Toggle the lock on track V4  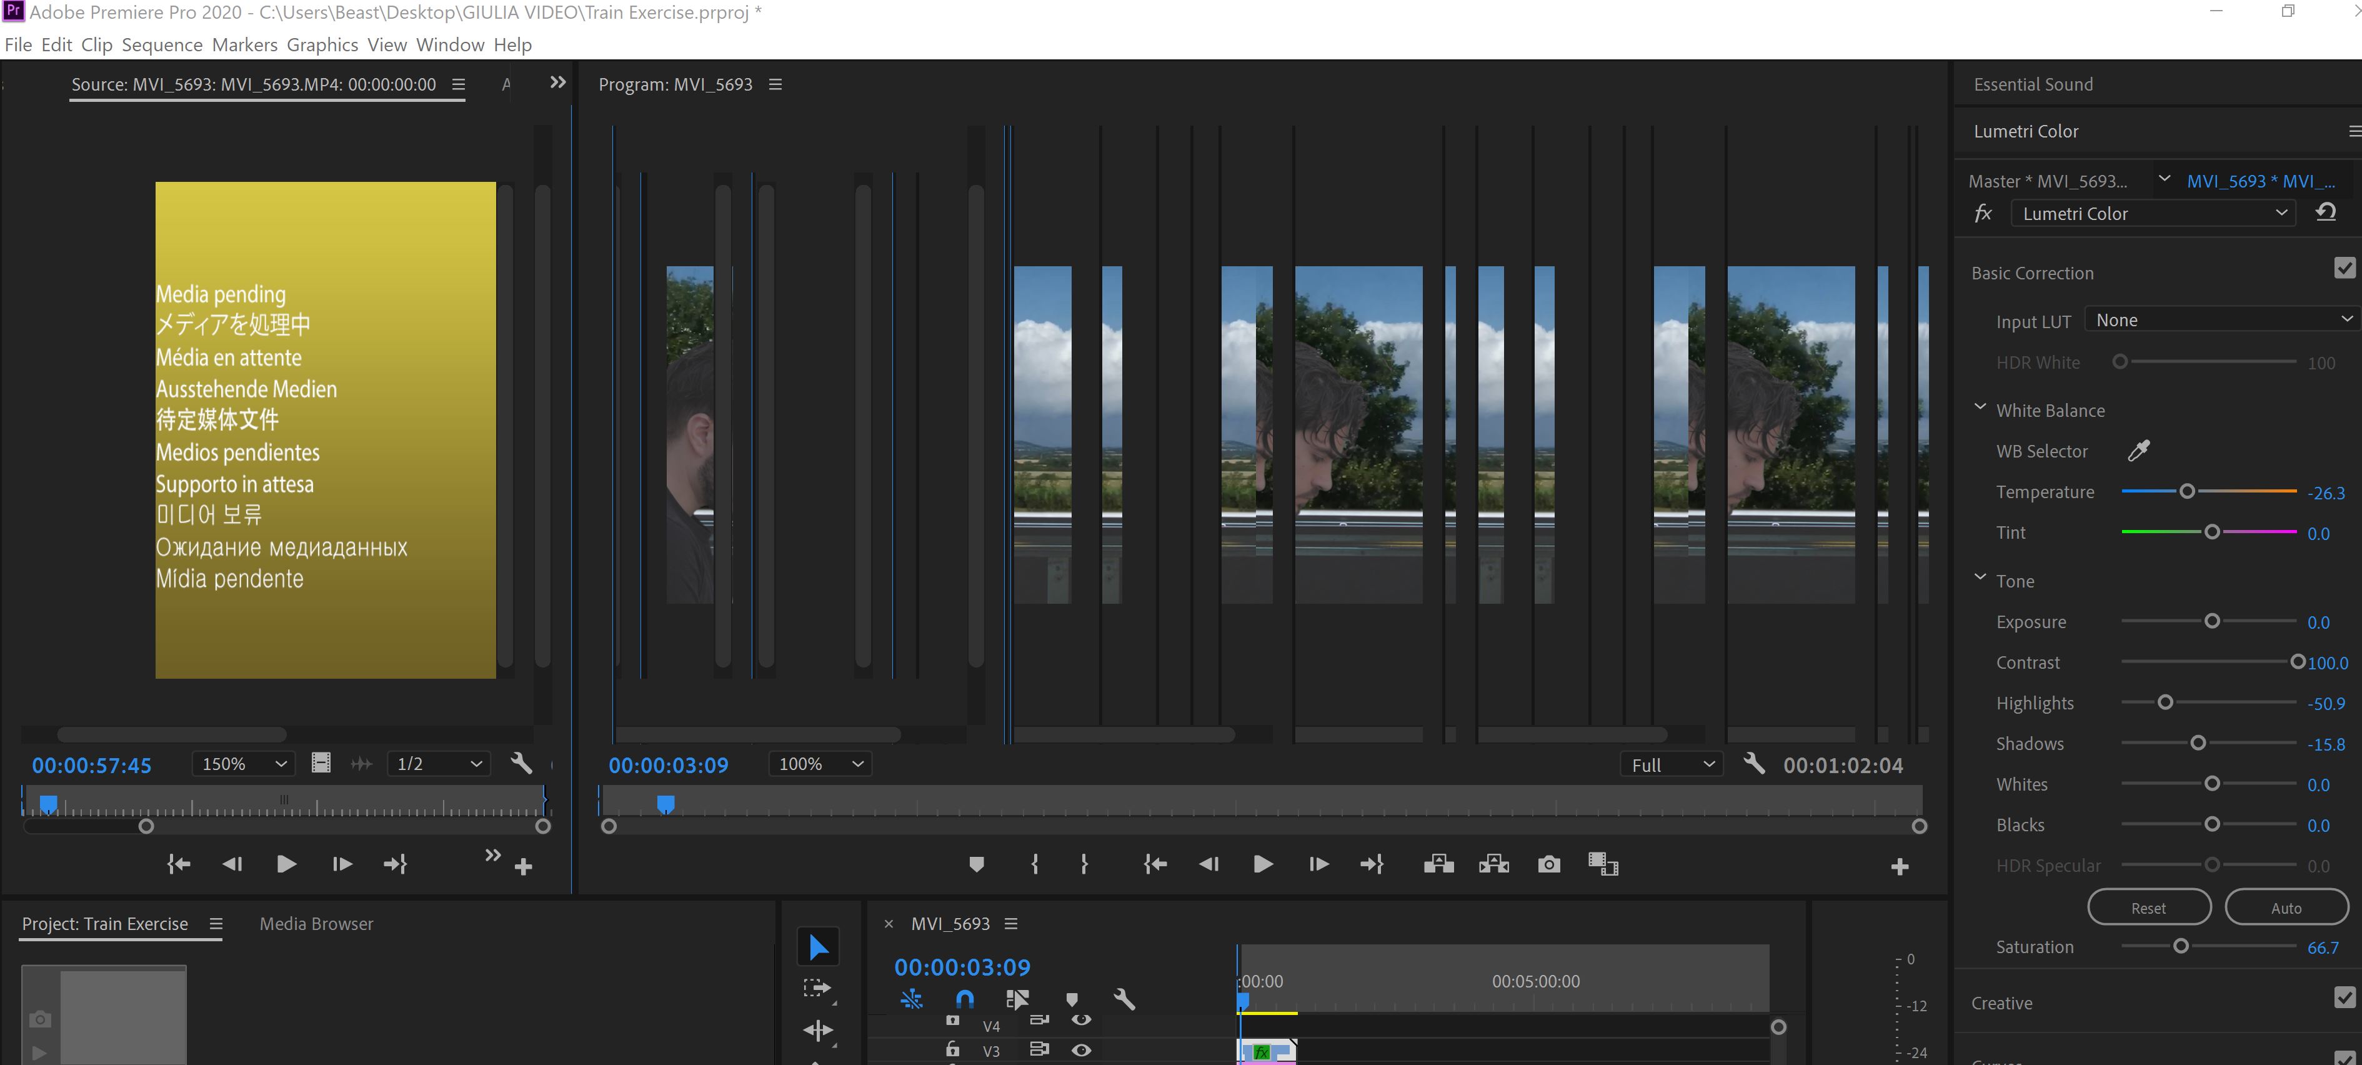click(x=953, y=1020)
